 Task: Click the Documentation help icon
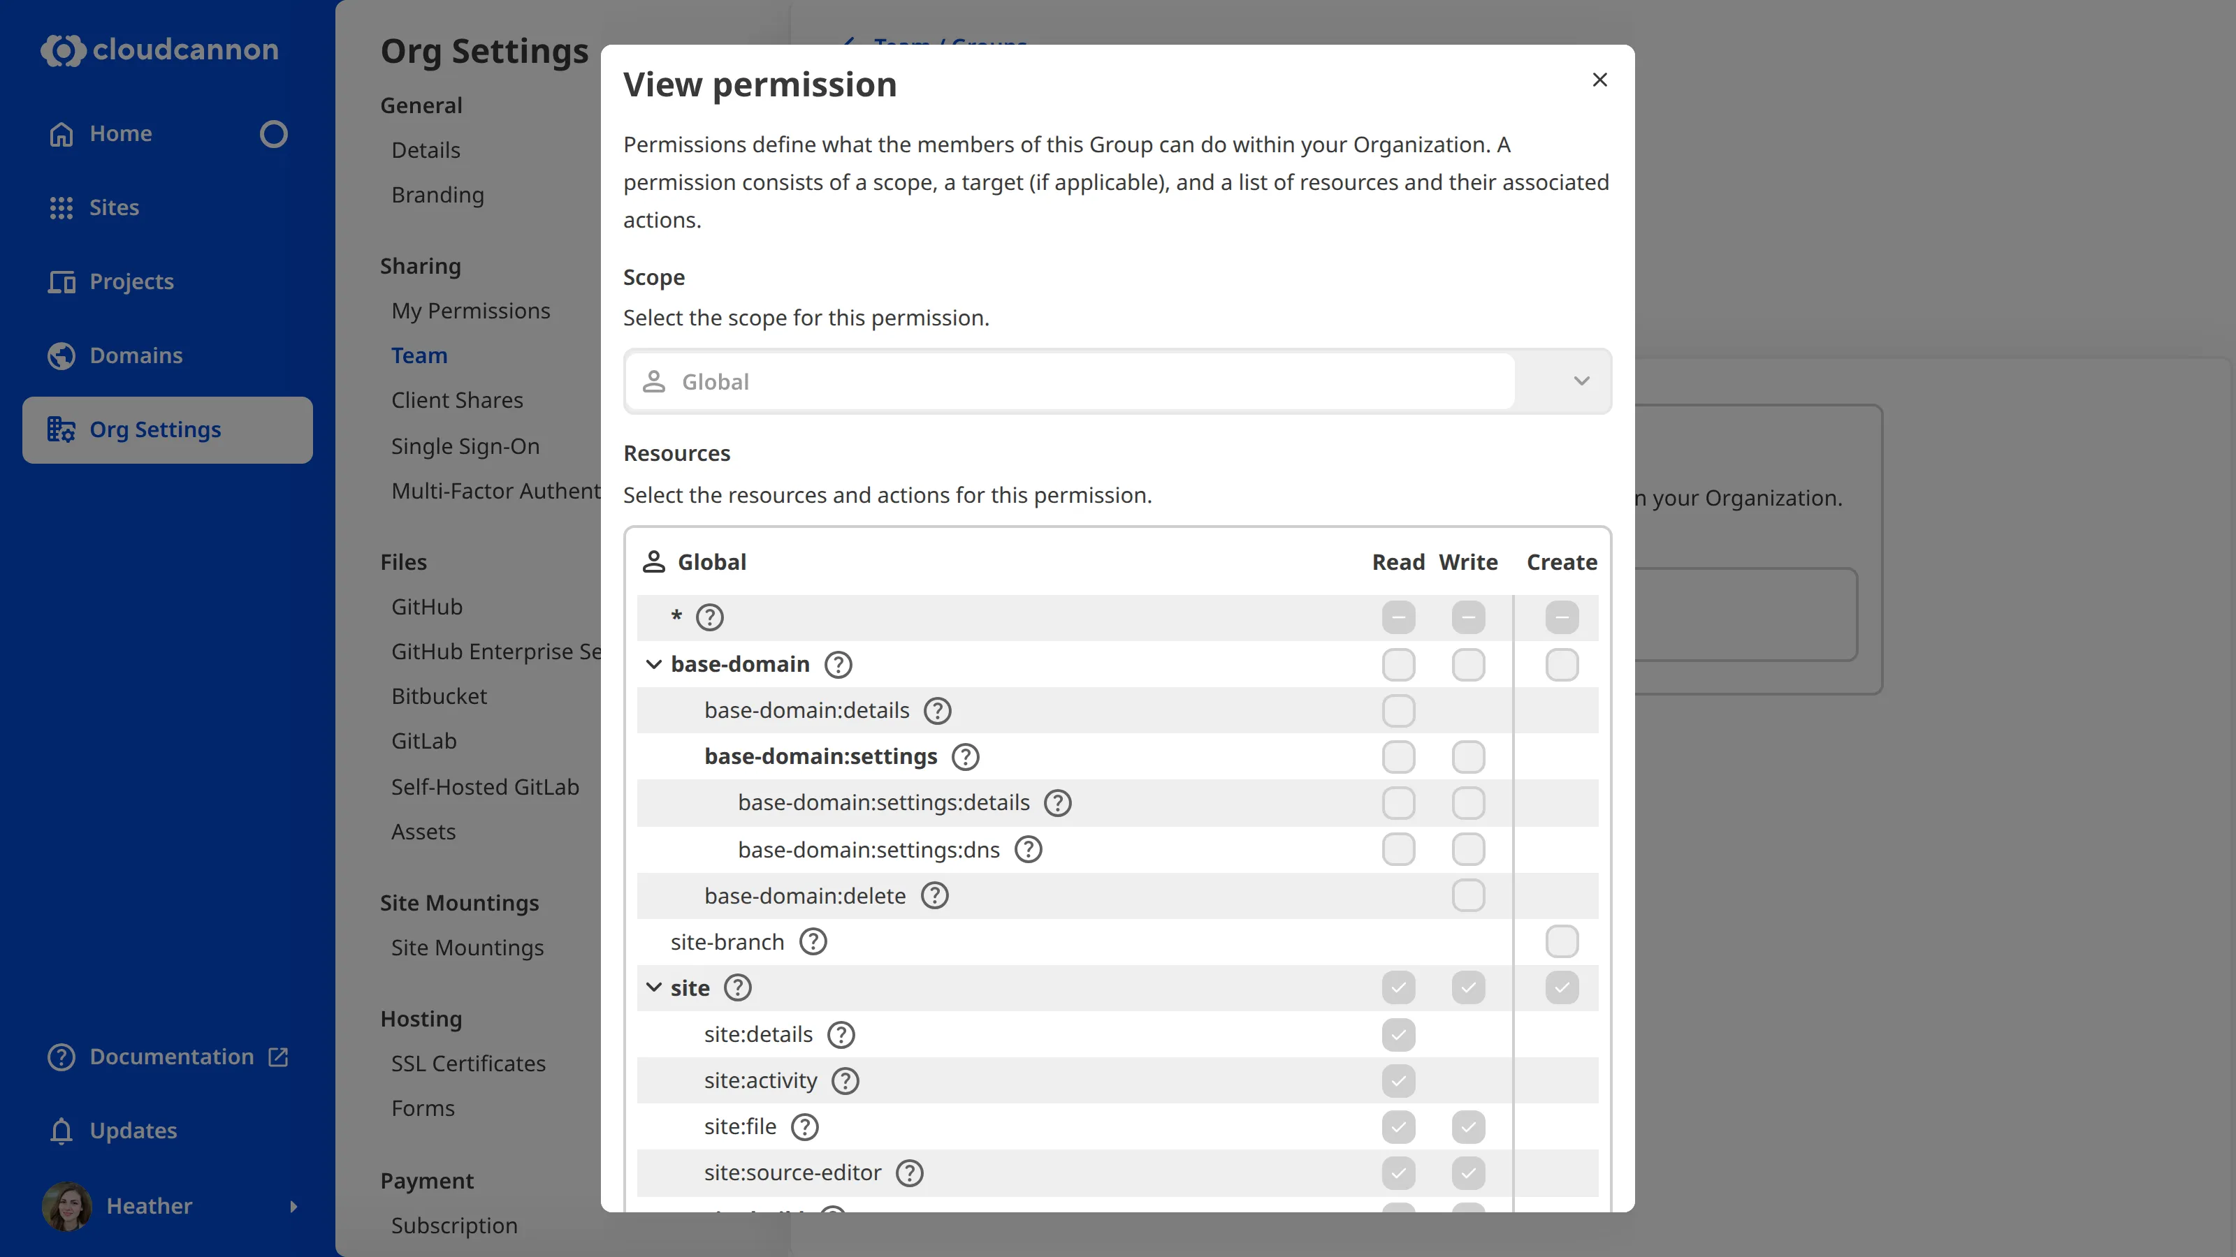61,1057
